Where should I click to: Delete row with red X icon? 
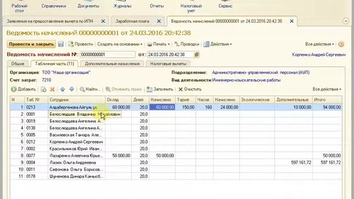(53, 90)
